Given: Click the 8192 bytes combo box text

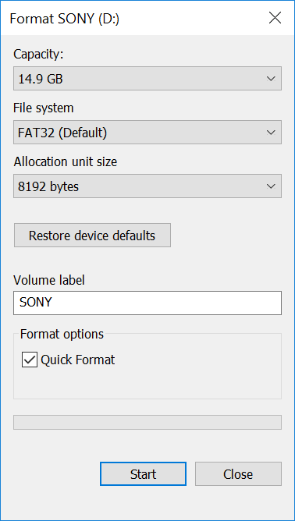Looking at the screenshot, I should (48, 186).
